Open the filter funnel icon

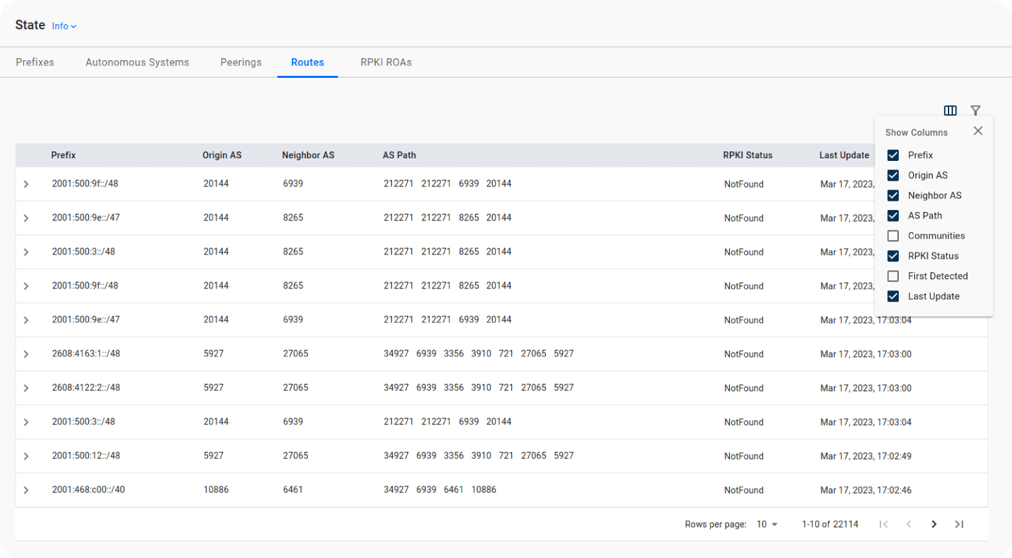click(x=975, y=111)
